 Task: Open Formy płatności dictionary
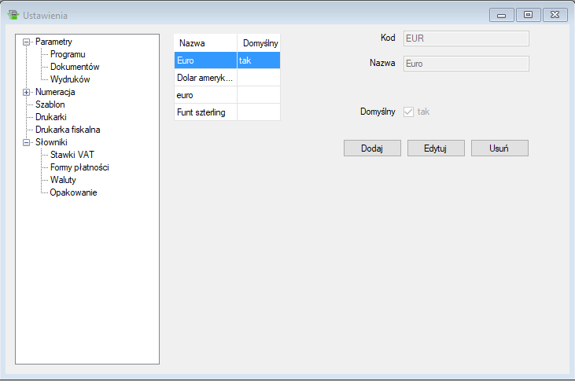79,167
